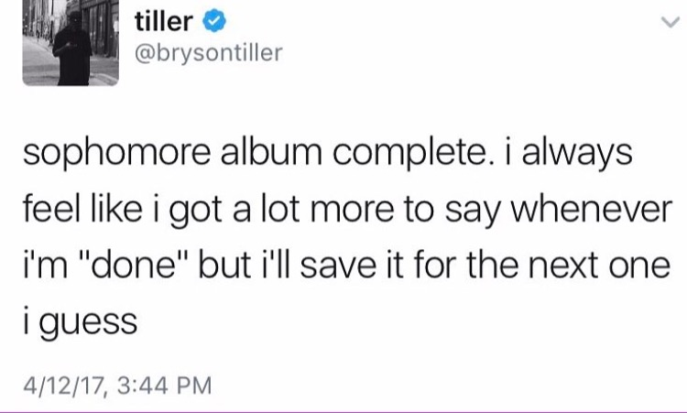Screen dimensions: 687x413
Task: Click the 3:44 PM time text
Action: [168, 381]
